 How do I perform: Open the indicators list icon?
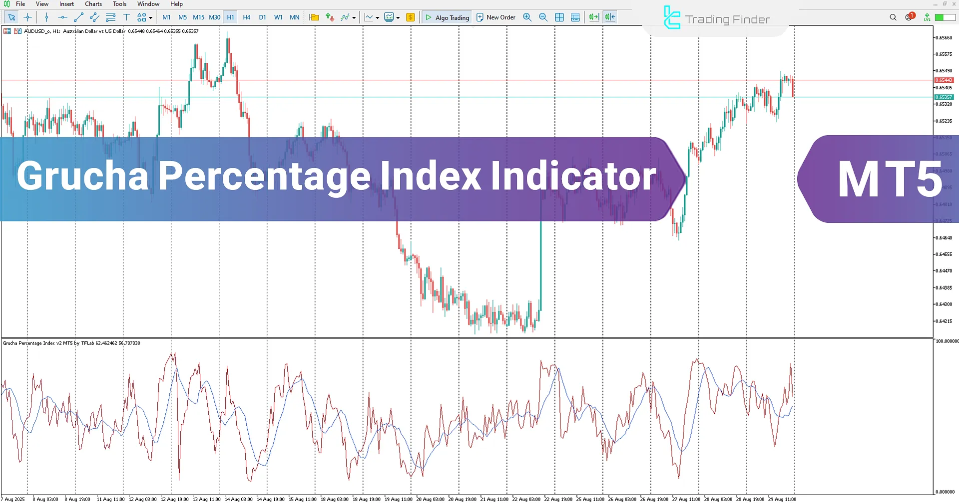pos(345,17)
